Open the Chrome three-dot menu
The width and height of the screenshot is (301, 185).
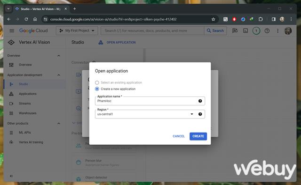pos(291,19)
